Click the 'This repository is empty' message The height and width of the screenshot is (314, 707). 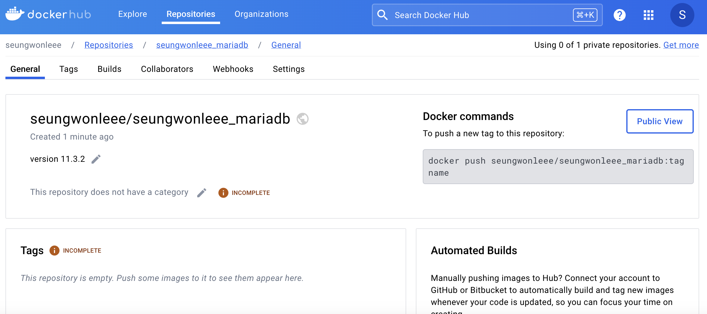(x=162, y=278)
